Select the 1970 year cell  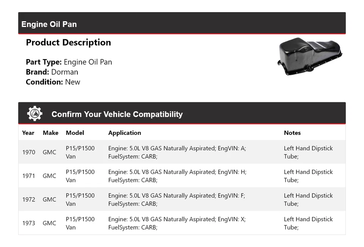[x=28, y=152]
